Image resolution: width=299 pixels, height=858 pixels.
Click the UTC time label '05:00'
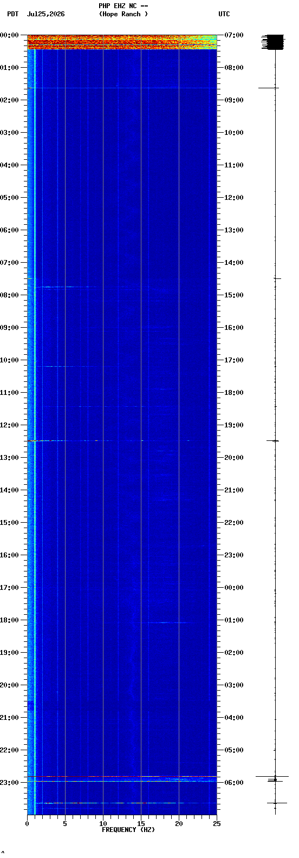coord(234,750)
